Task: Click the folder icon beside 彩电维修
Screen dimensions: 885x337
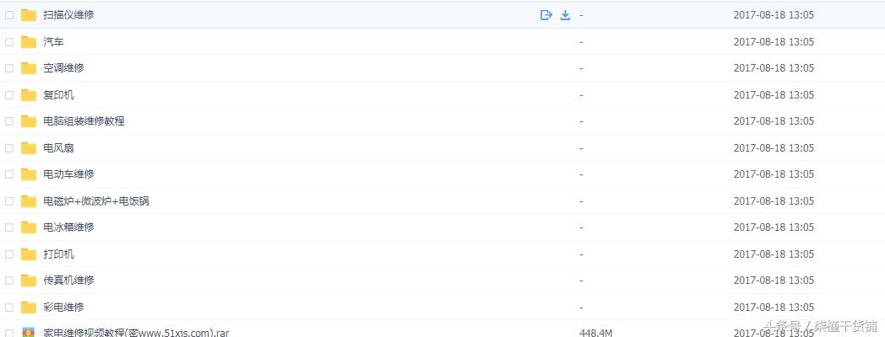Action: pos(29,308)
